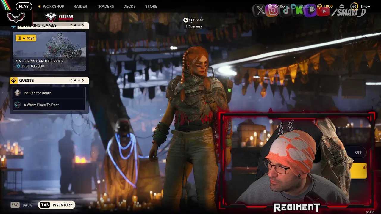Click the Marked for Death quest portrait
Image resolution: width=381 pixels, height=214 pixels.
(x=18, y=93)
